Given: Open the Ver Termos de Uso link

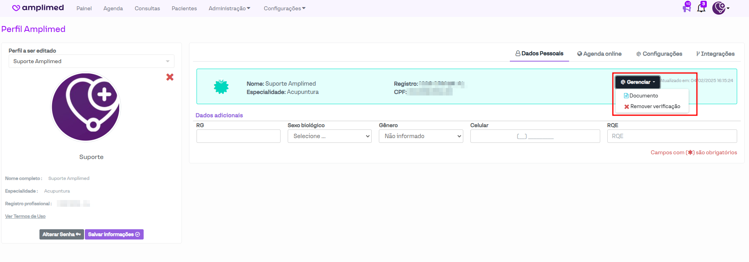Looking at the screenshot, I should [x=25, y=216].
